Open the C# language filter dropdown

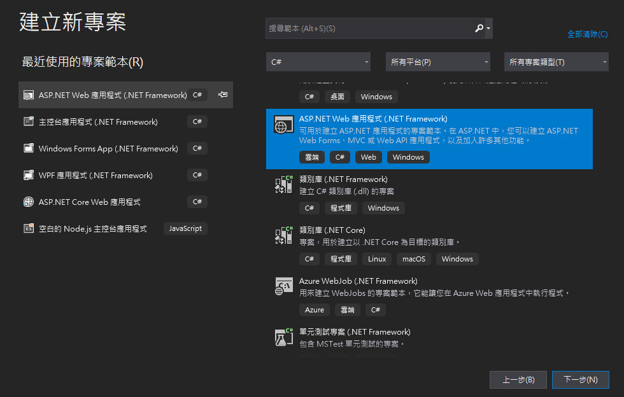tap(318, 62)
